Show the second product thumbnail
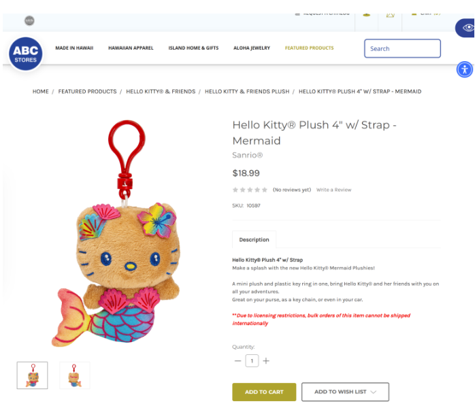Image resolution: width=475 pixels, height=406 pixels. 75,375
